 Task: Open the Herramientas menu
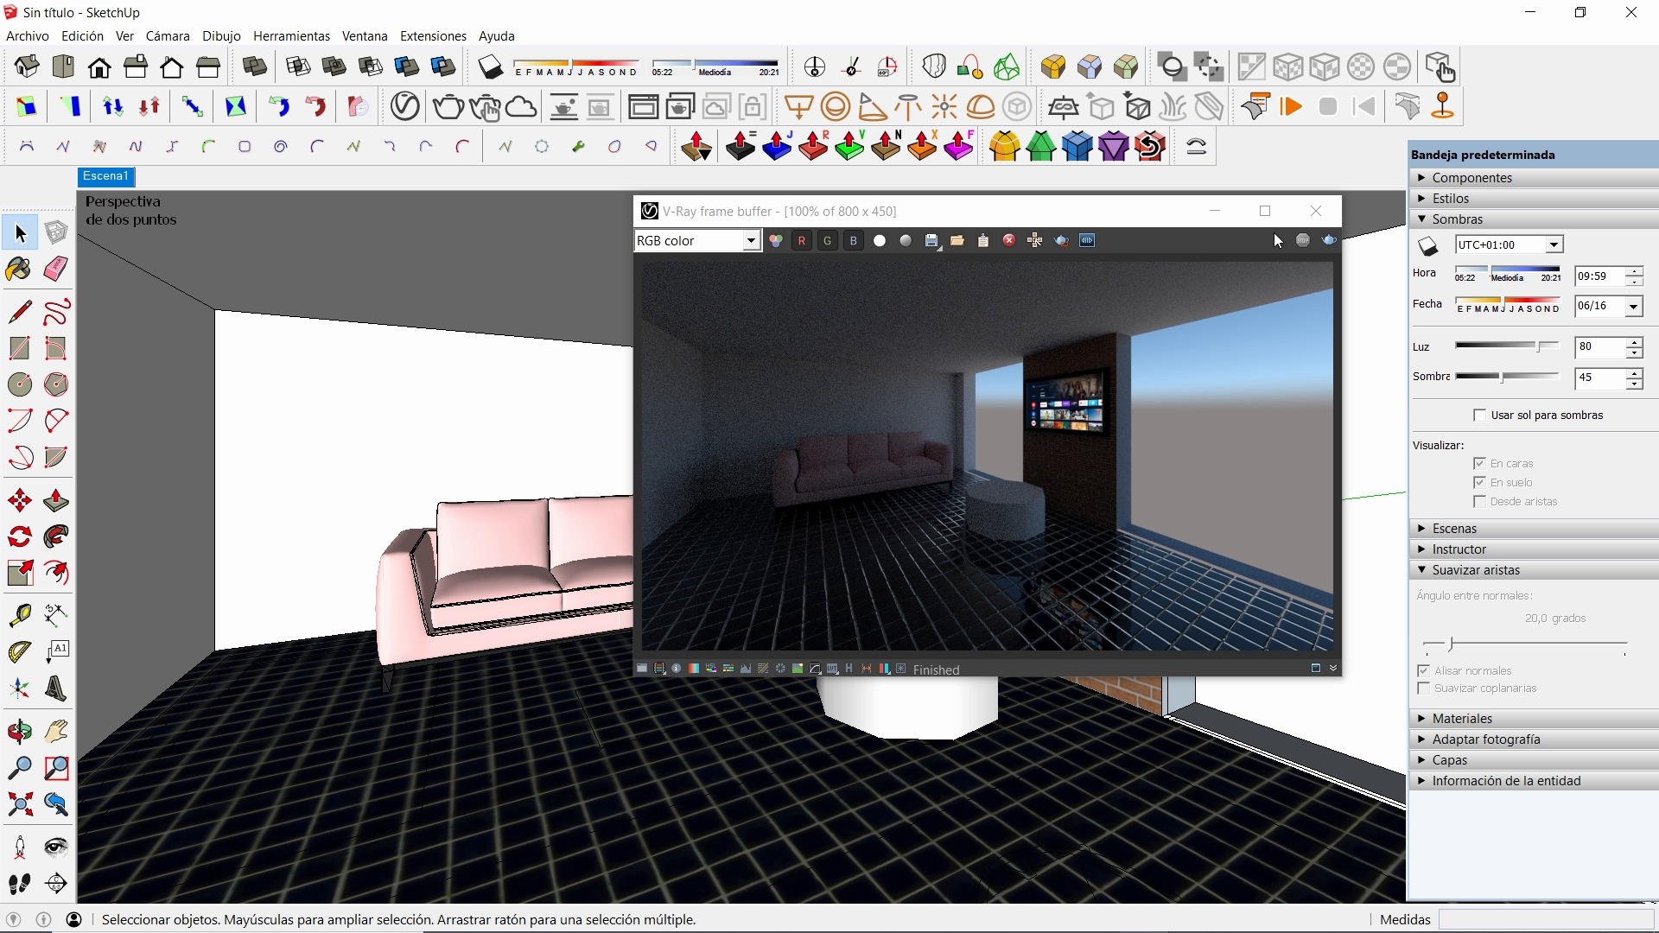coord(291,36)
